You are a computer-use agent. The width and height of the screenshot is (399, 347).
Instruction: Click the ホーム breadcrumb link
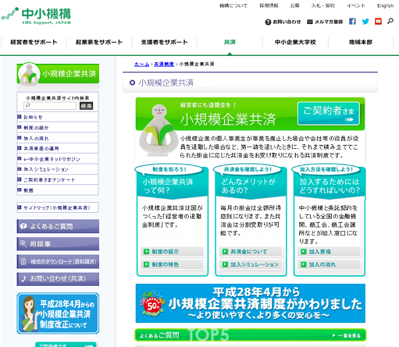[142, 64]
